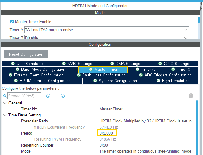The image size is (203, 155).
Task: Click the green check on DMA Settings
Action: [x=112, y=64]
